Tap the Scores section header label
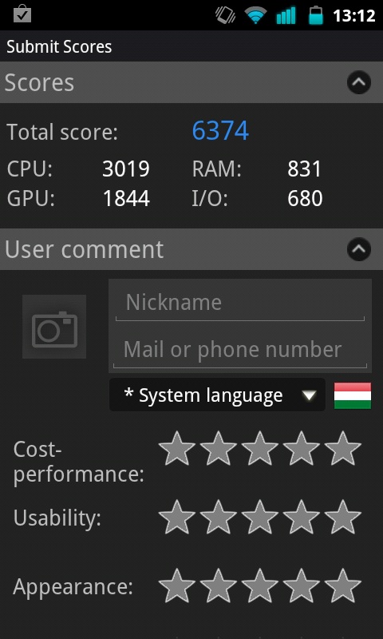 [x=39, y=83]
